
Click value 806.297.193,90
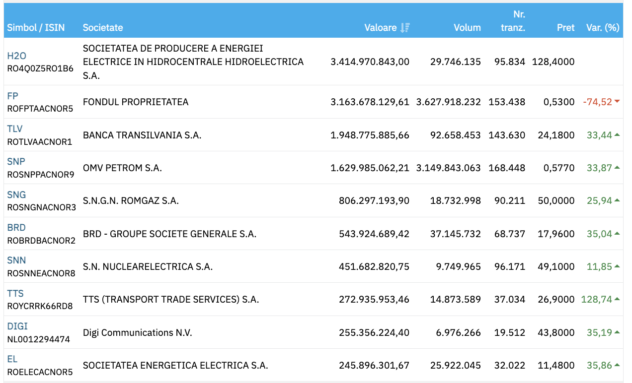[374, 201]
